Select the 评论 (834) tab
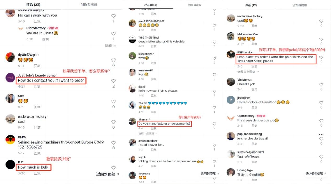Image resolution: width=331 pixels, height=184 pixels. point(151,5)
